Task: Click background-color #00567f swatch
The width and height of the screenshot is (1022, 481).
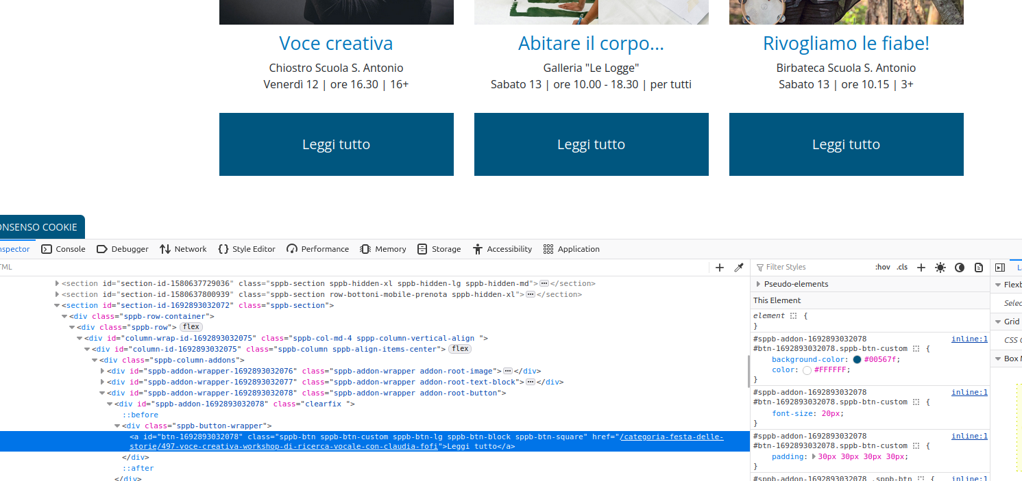Action: [x=857, y=360]
